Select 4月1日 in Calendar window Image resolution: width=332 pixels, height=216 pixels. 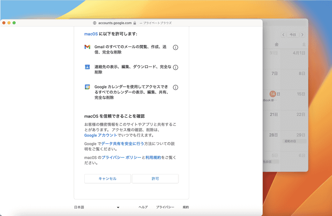pyautogui.click(x=299, y=53)
